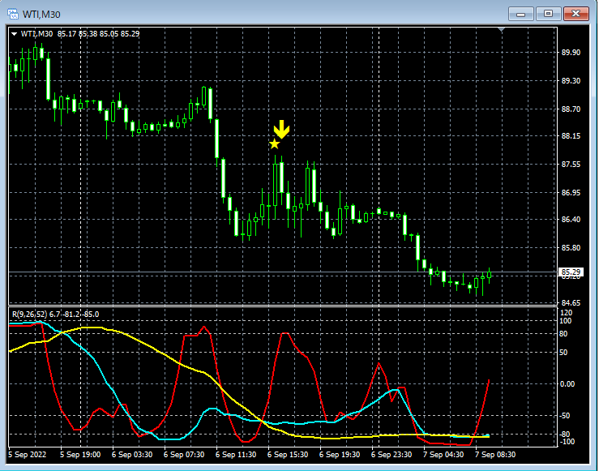This screenshot has height=471, width=599.
Task: Click the 89.30 price scale label
Action: tap(571, 80)
